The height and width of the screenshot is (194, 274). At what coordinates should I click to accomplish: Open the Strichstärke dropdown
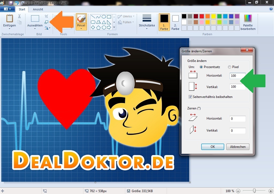(147, 29)
